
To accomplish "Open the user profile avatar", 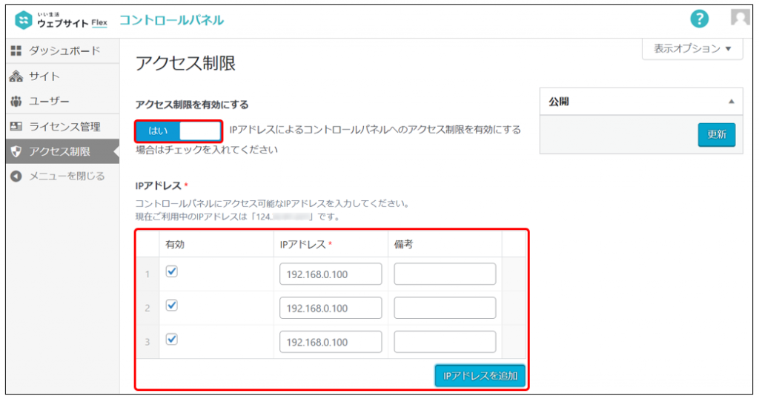I will click(740, 20).
